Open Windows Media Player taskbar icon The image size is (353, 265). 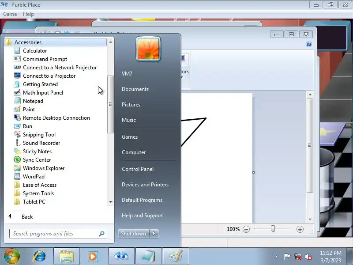tap(93, 257)
